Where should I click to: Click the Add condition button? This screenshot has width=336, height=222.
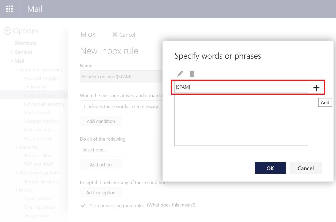click(101, 121)
